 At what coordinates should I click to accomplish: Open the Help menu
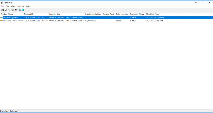click(x=28, y=6)
